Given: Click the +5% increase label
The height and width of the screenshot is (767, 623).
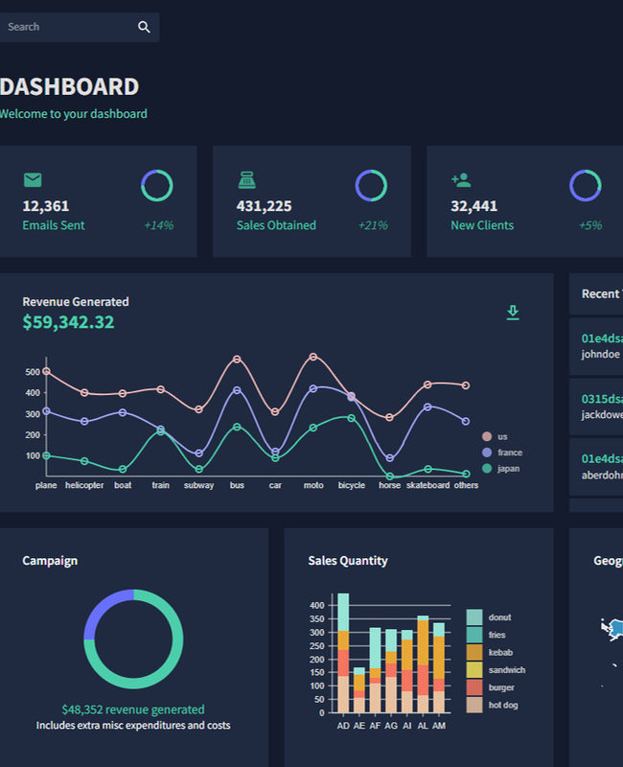Looking at the screenshot, I should click(590, 225).
